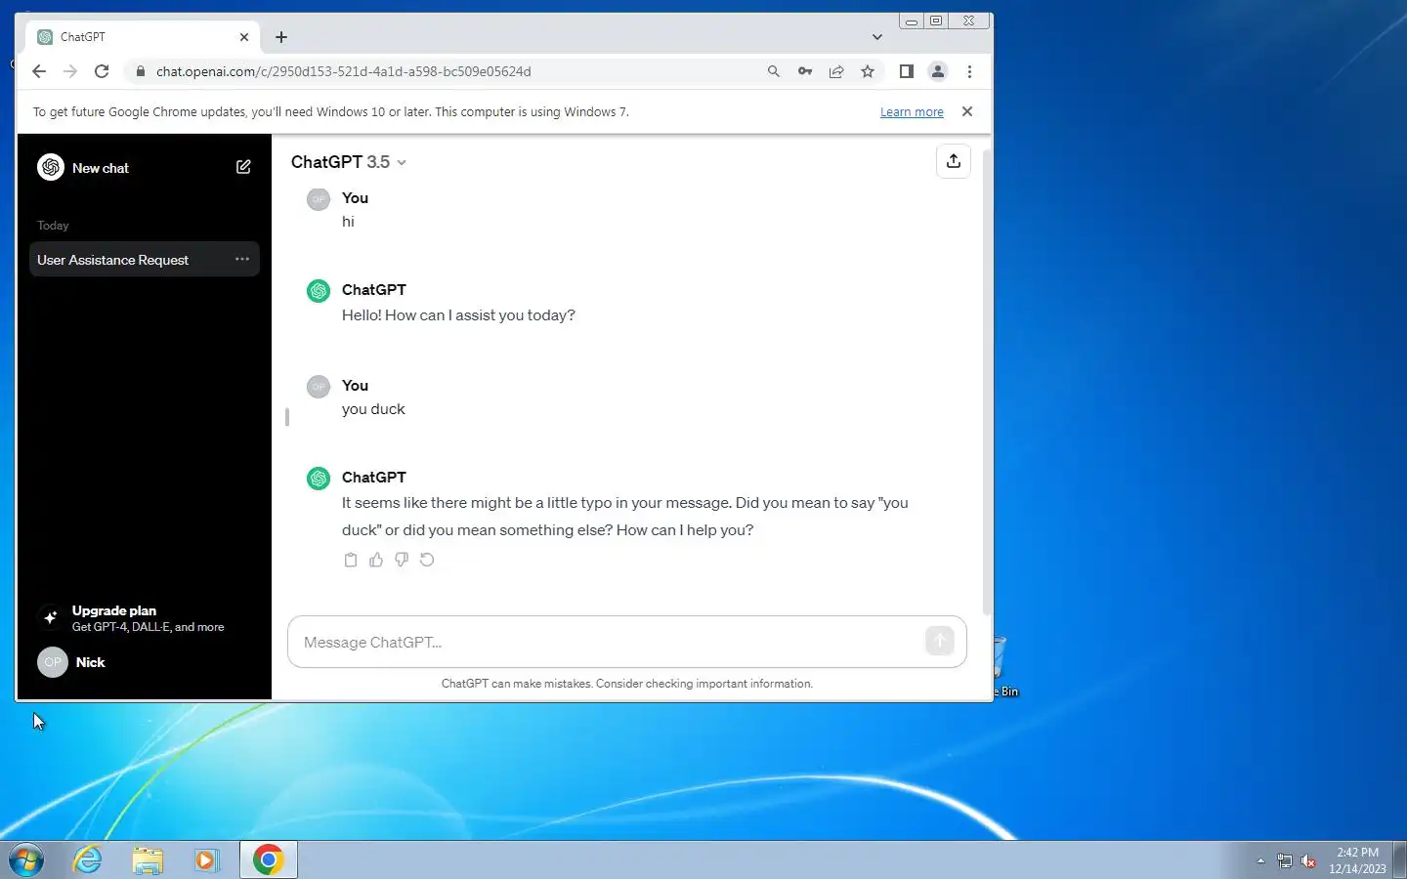Show hidden system tray icons
Viewport: 1407px width, 879px height.
1260,860
